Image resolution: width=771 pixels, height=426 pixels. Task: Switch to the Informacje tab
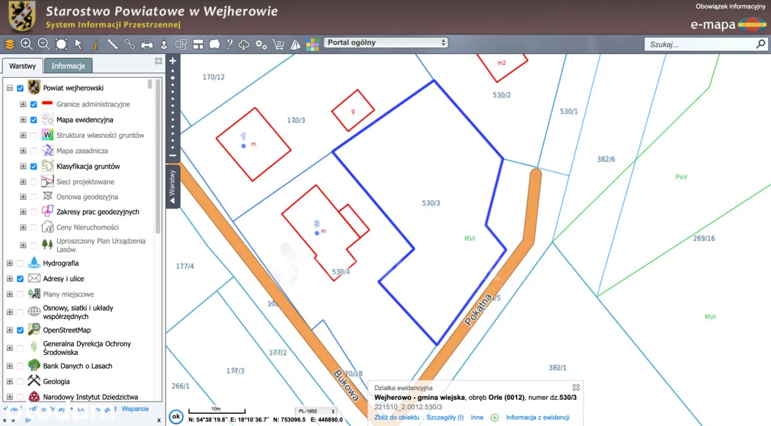(x=68, y=66)
